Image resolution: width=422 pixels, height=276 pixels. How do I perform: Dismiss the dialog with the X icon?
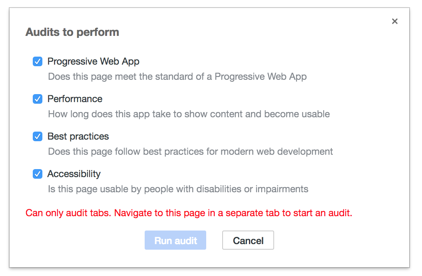pyautogui.click(x=395, y=21)
